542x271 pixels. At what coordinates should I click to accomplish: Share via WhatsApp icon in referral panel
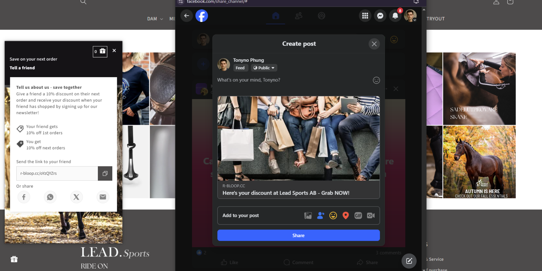point(50,197)
